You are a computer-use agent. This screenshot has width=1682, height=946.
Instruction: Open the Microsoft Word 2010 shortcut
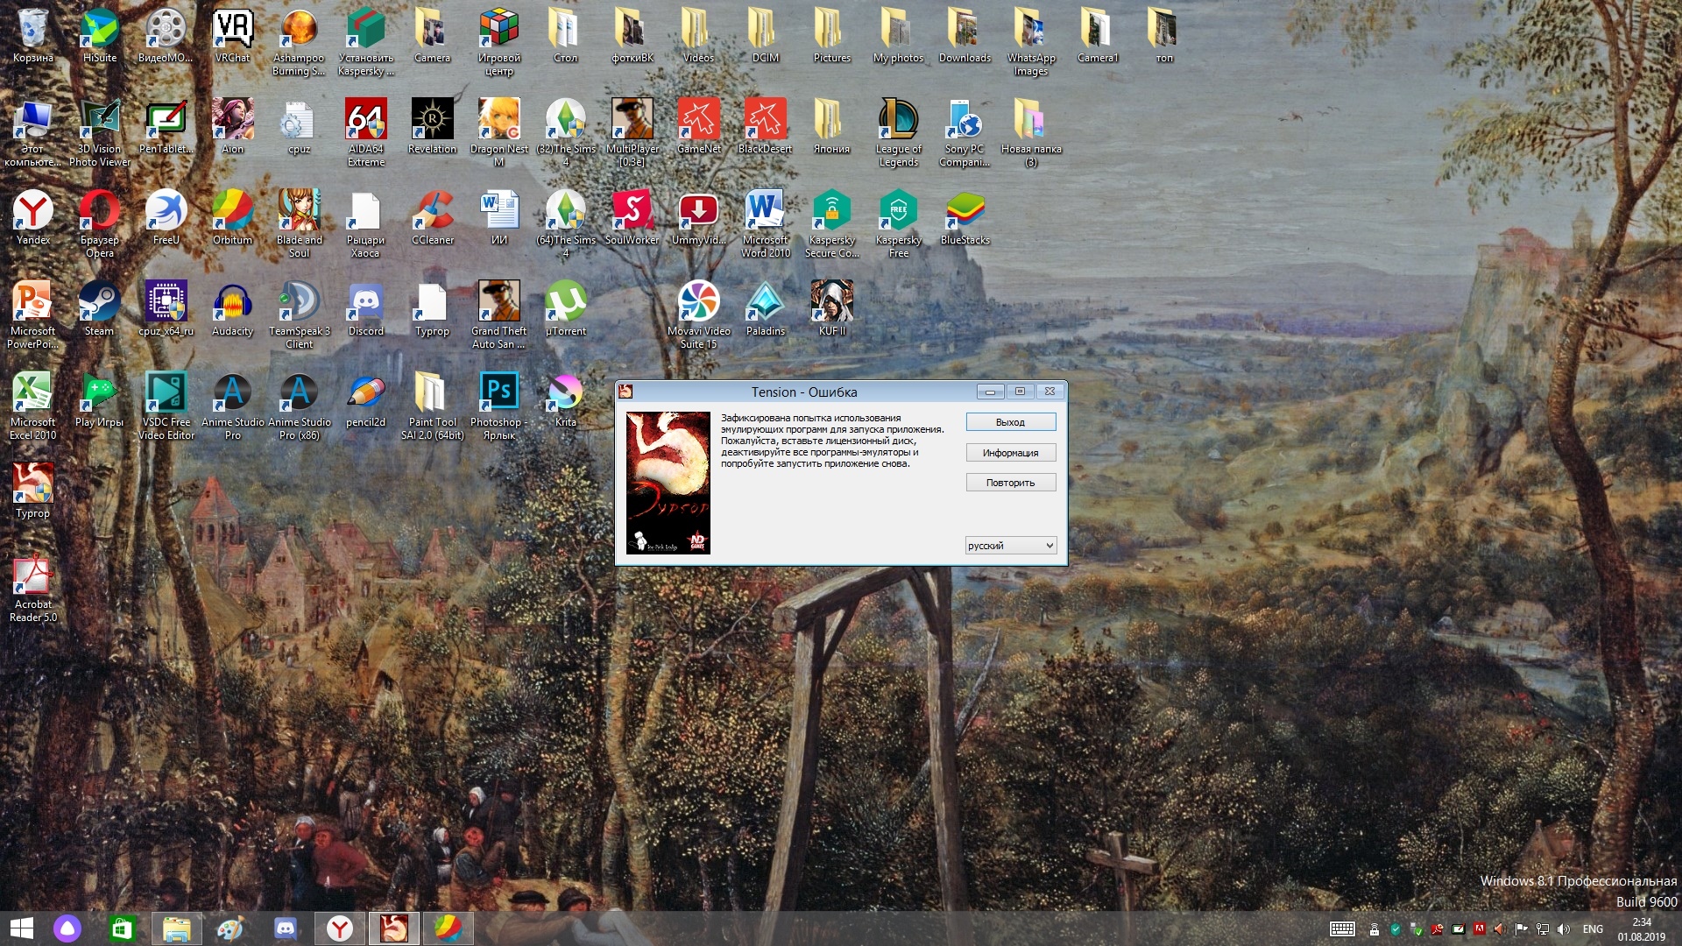[x=765, y=222]
